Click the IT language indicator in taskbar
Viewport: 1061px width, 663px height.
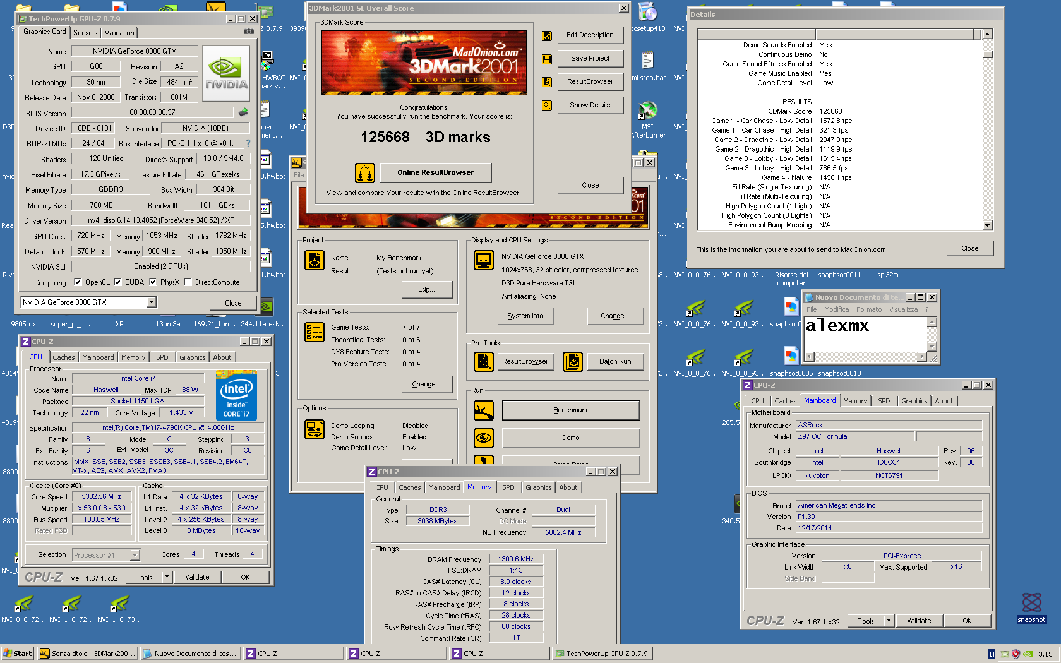pos(992,654)
